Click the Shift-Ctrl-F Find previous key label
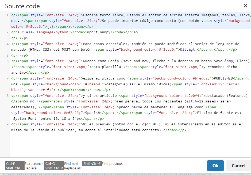The height and width of the screenshot is (175, 251). click(92, 164)
